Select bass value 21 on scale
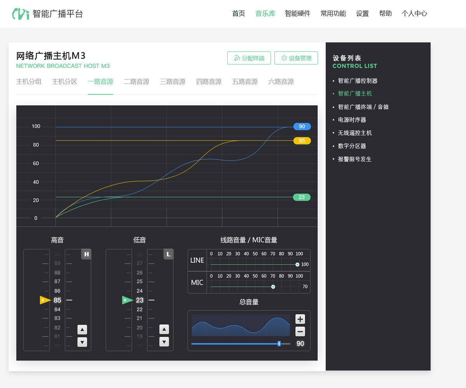Image resolution: width=466 pixels, height=388 pixels. click(140, 318)
